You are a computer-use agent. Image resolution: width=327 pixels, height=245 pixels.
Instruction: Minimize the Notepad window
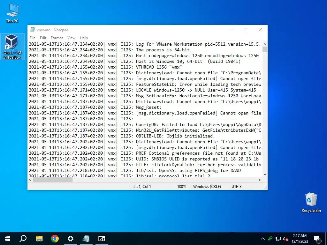pos(231,30)
